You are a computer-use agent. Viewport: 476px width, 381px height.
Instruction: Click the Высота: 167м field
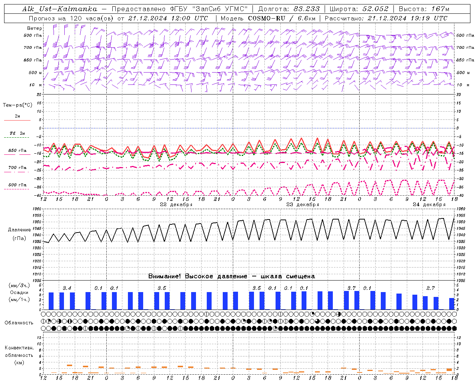(x=424, y=9)
